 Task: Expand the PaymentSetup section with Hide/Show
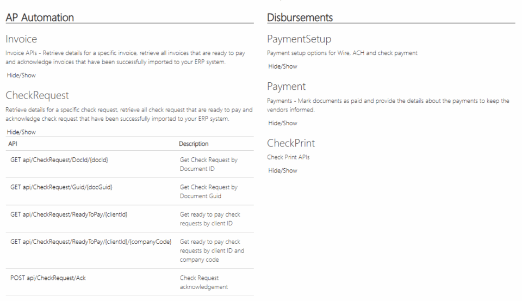pos(283,66)
